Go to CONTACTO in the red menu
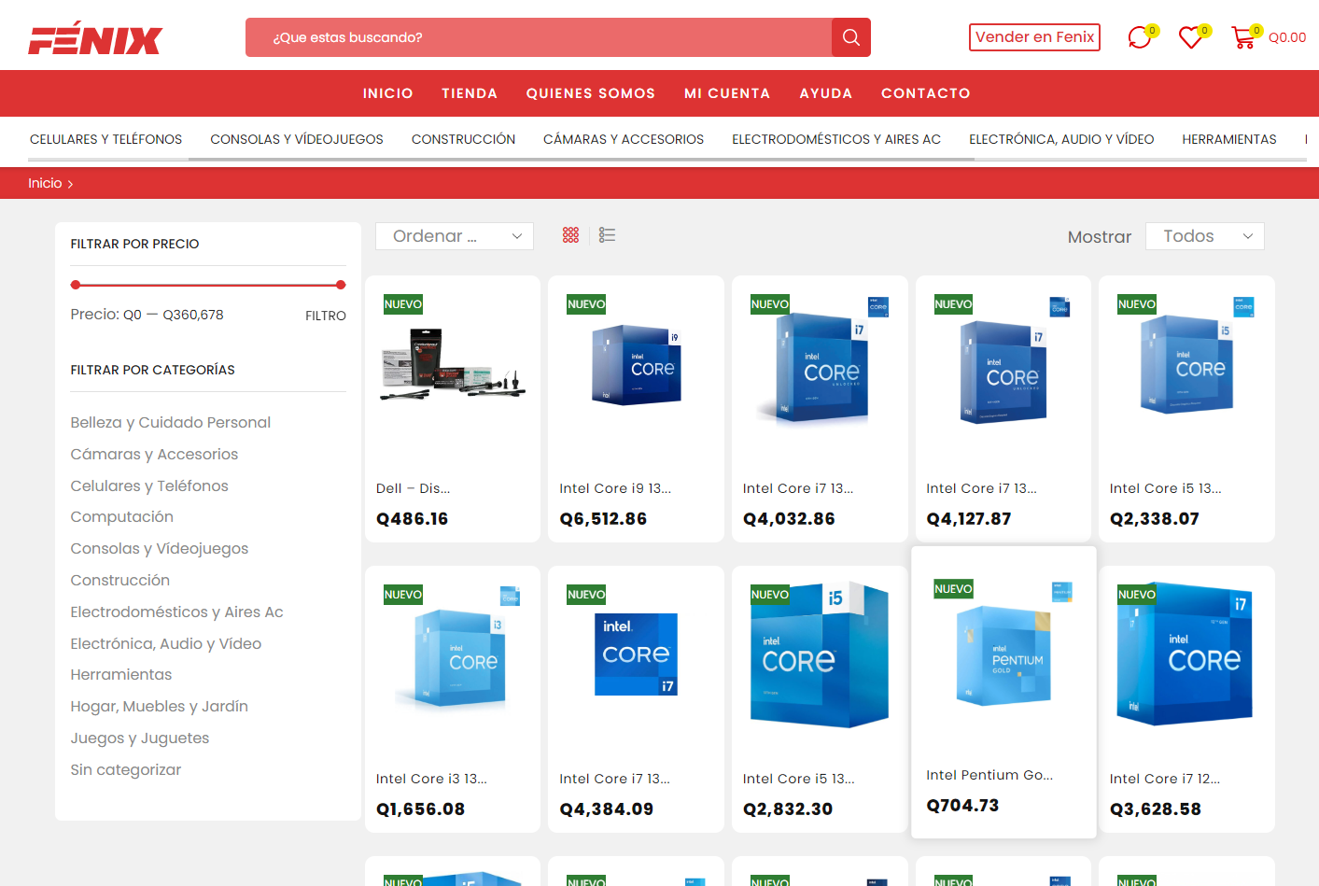The height and width of the screenshot is (886, 1319). click(925, 93)
